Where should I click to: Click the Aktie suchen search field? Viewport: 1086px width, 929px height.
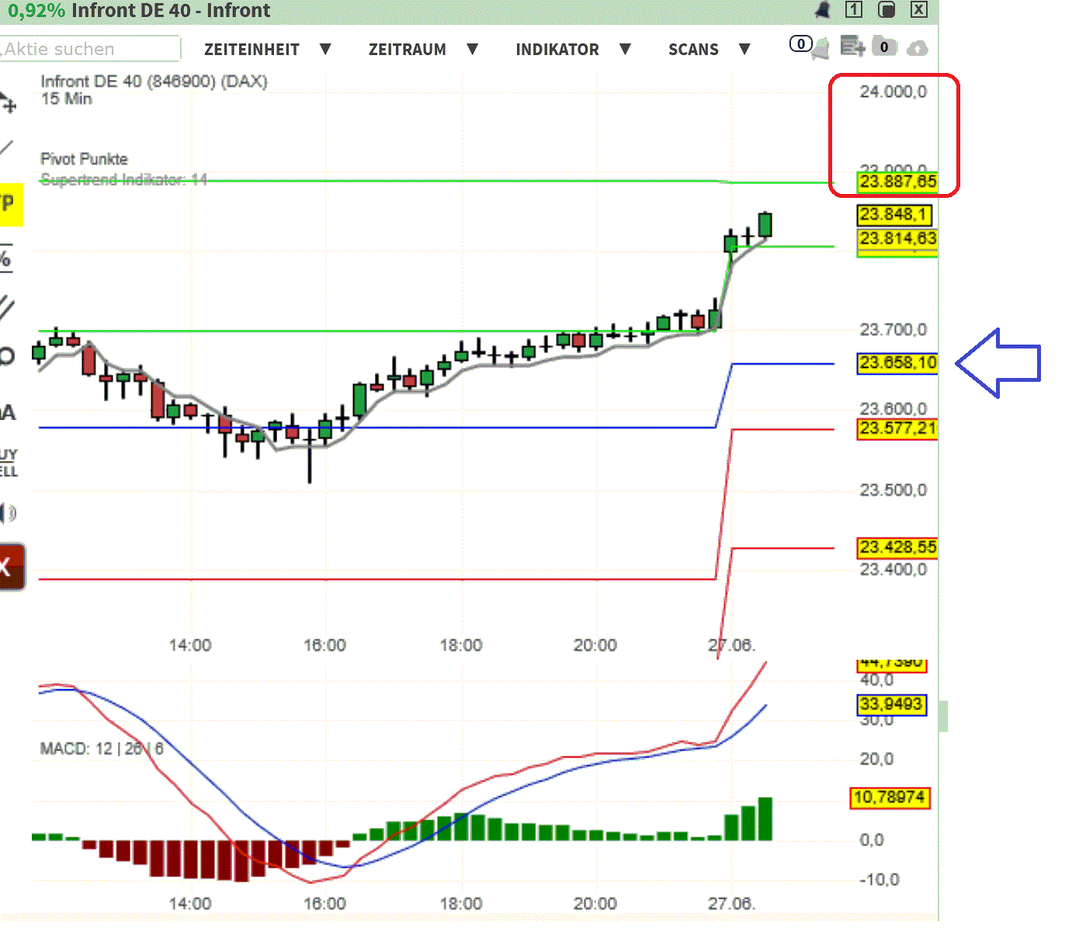click(90, 49)
